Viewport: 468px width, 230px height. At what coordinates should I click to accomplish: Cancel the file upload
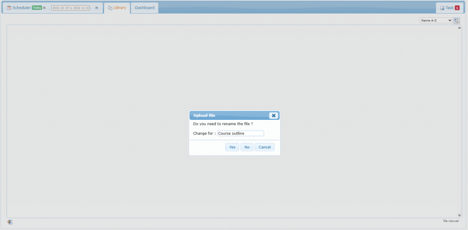pos(265,147)
